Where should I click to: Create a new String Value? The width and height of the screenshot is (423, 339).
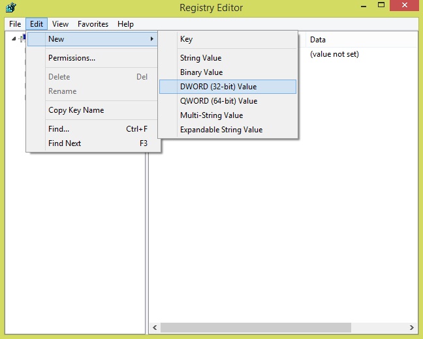tap(228, 58)
